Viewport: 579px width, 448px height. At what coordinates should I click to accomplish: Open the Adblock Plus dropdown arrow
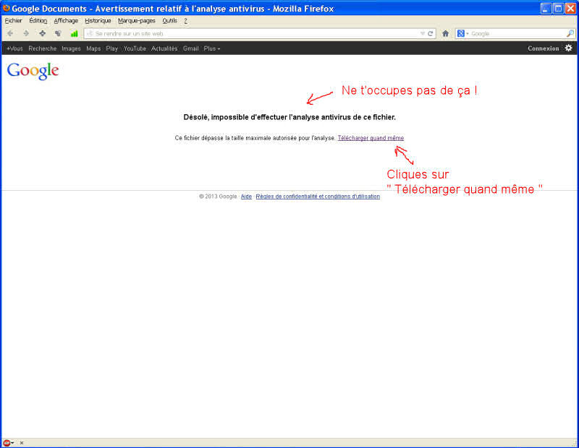[12, 443]
